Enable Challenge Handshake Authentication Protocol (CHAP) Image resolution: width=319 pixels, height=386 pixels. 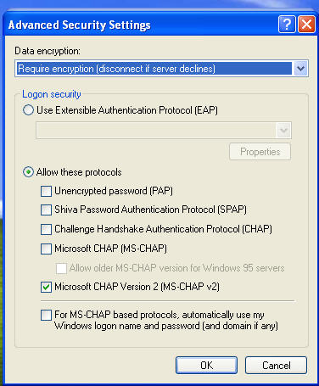(46, 229)
